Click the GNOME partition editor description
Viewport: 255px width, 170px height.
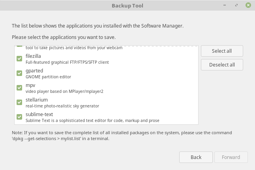48,77
